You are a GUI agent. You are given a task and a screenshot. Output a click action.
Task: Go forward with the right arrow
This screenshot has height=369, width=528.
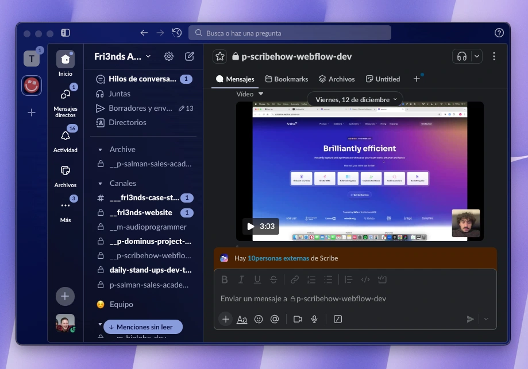[x=160, y=33]
